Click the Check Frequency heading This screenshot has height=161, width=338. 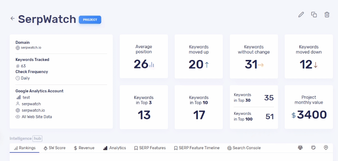(32, 72)
